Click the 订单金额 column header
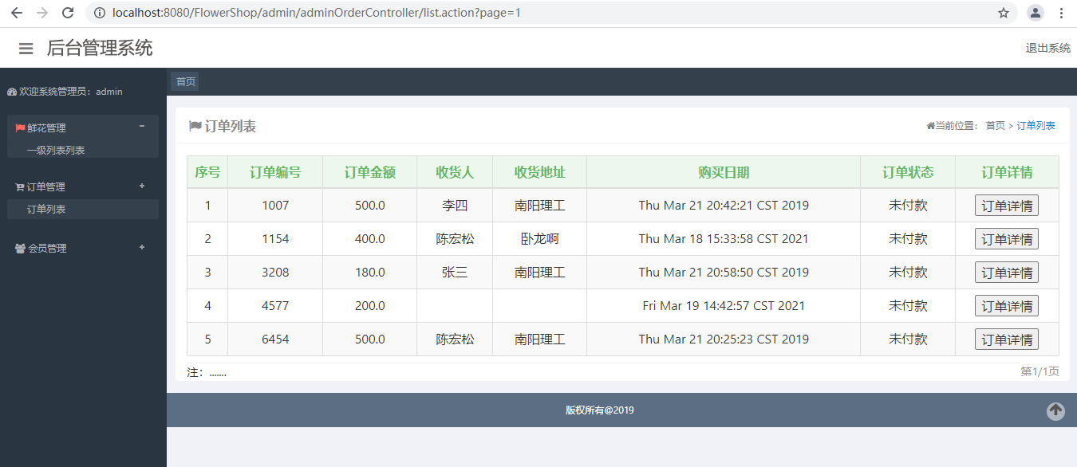 click(370, 172)
